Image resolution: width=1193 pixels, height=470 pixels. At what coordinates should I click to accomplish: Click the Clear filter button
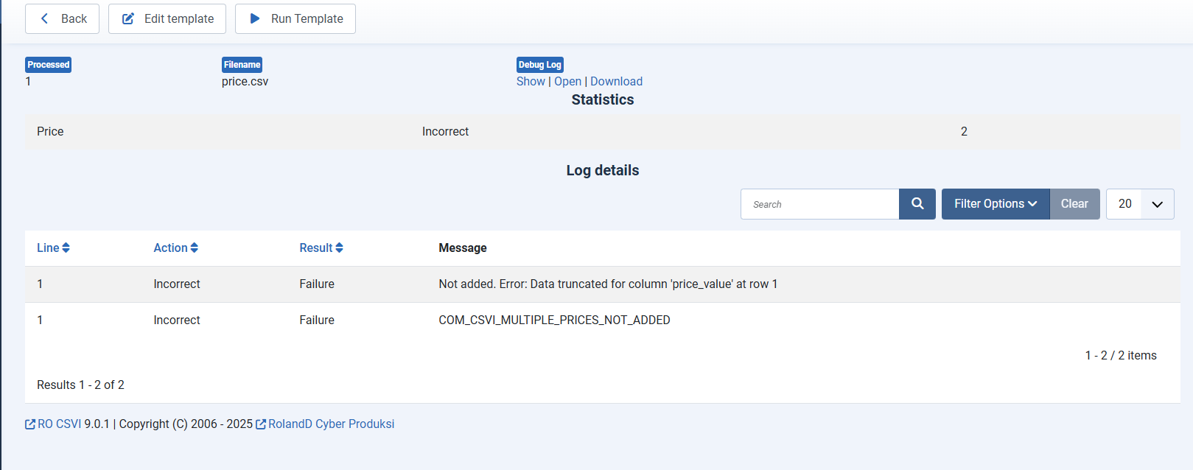(1074, 204)
